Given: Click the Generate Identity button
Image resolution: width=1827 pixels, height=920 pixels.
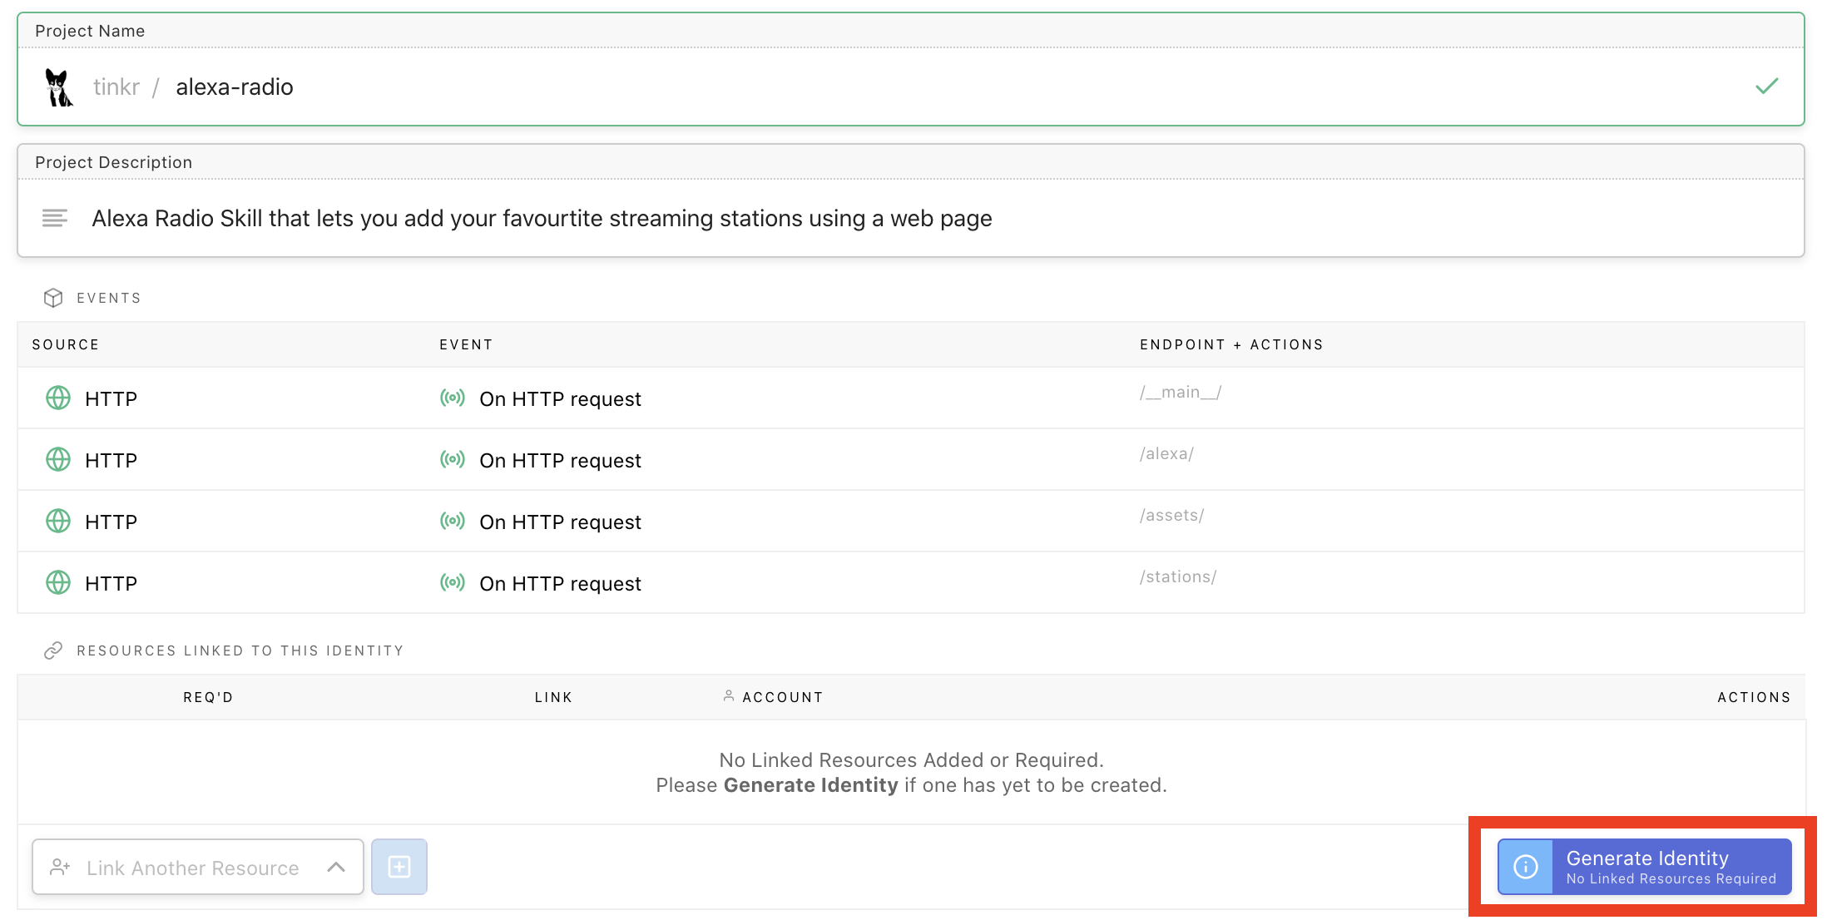Looking at the screenshot, I should (1670, 867).
